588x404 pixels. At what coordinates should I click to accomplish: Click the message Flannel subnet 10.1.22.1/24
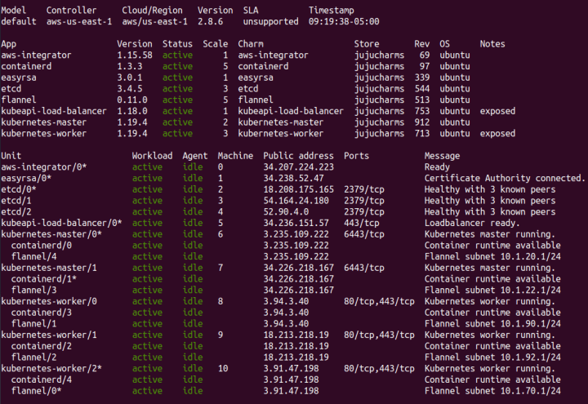[x=492, y=291]
